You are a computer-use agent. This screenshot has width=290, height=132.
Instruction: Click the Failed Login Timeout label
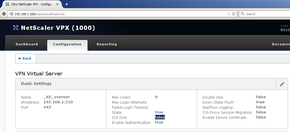(130, 108)
